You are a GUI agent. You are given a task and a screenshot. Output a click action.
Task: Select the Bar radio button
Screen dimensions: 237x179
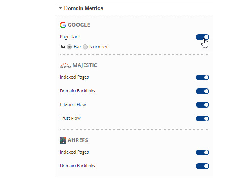point(69,47)
